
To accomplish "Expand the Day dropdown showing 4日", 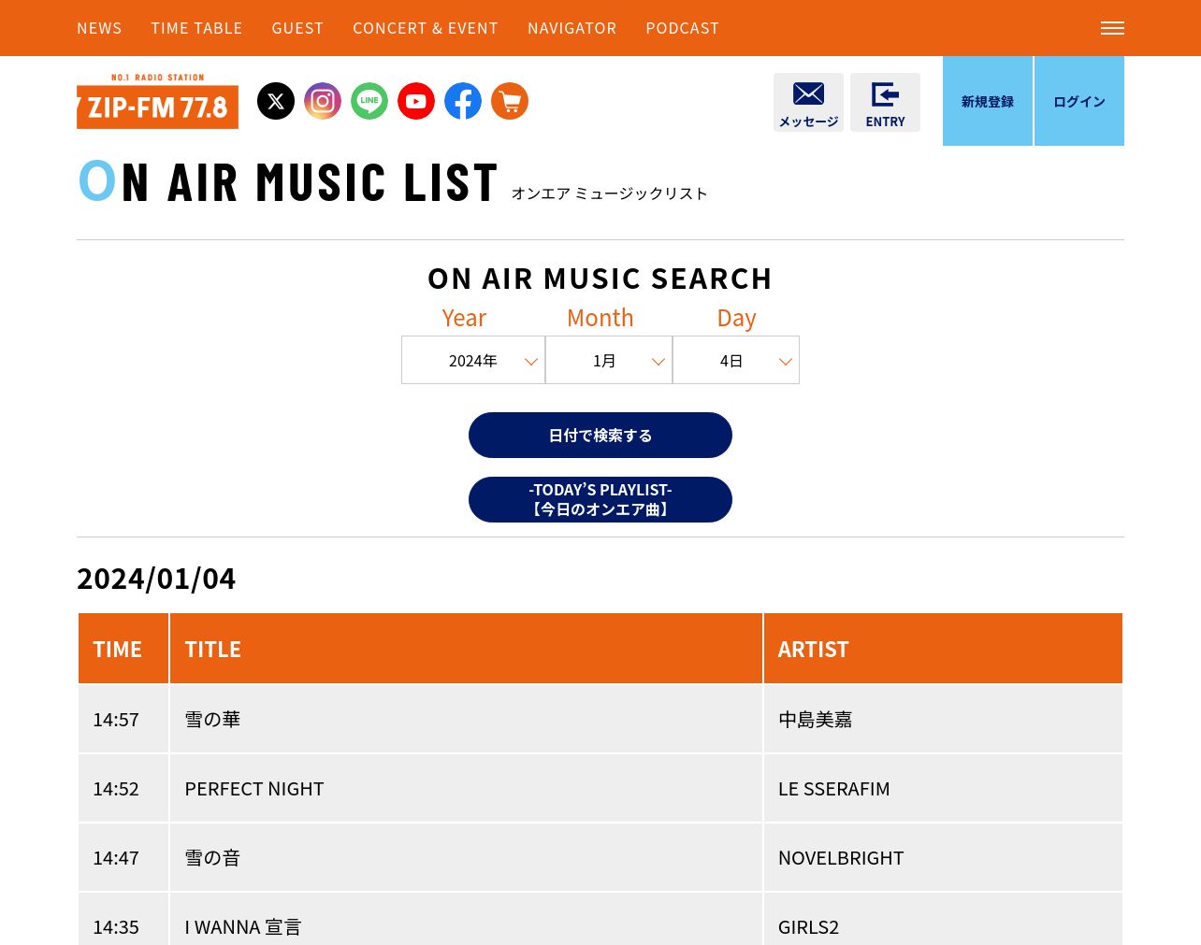I will (736, 360).
